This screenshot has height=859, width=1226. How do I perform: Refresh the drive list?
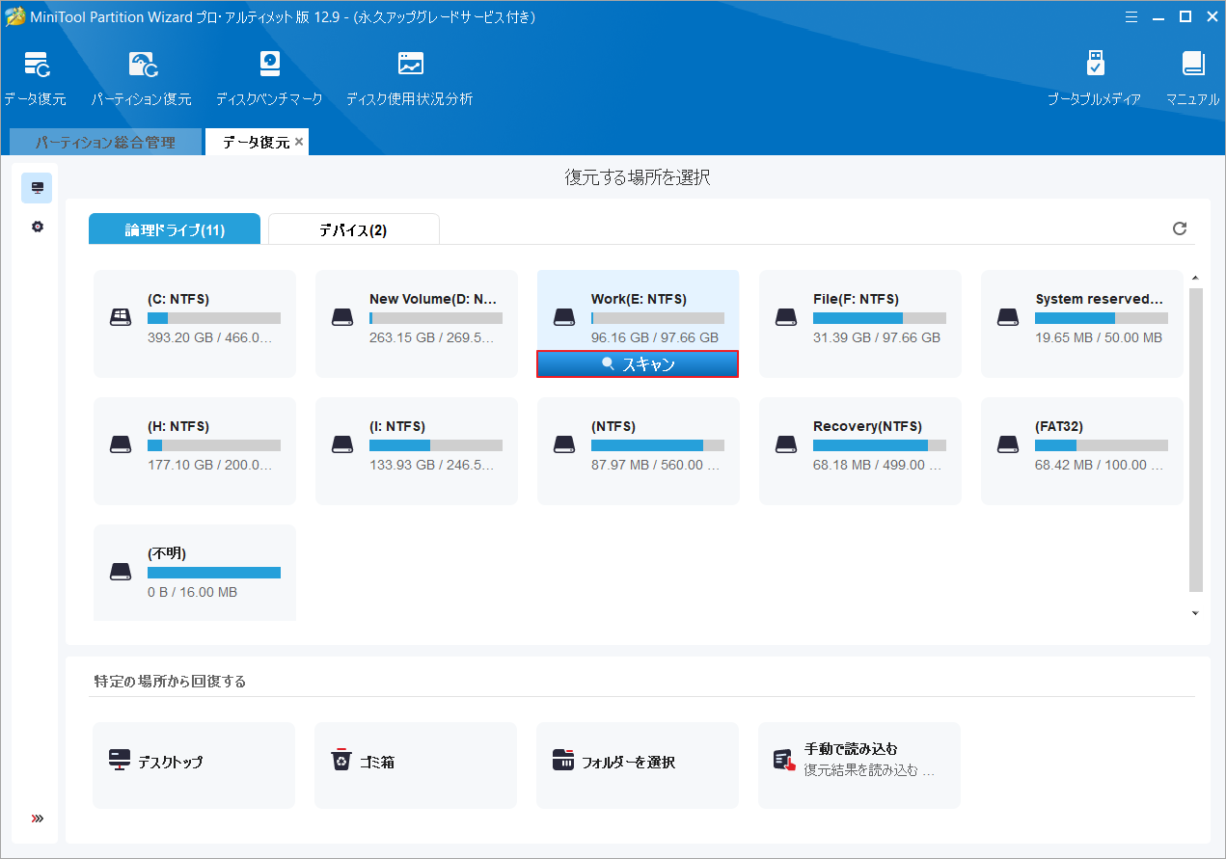(x=1179, y=228)
